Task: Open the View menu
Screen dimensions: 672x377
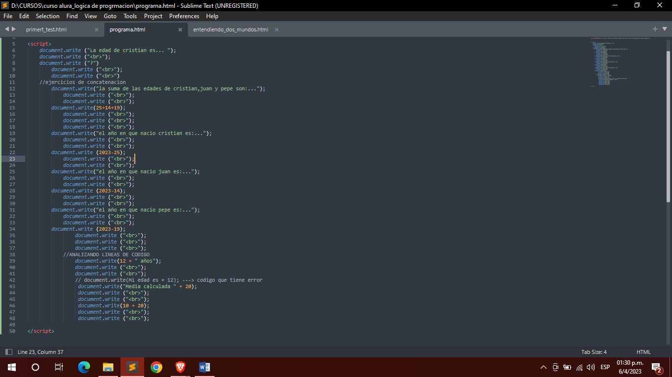Action: pos(91,16)
